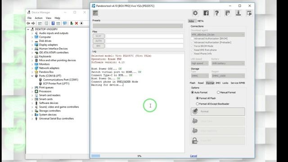This screenshot has height=162, width=288.
Task: Click the question mark help icon
Action: pyautogui.click(x=217, y=13)
